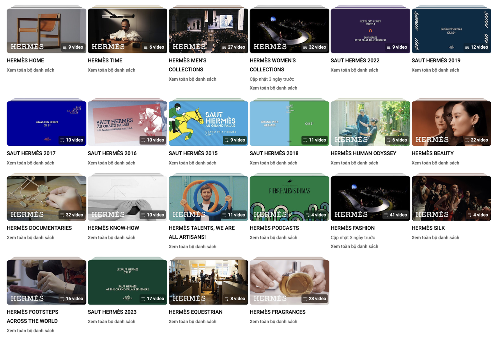The width and height of the screenshot is (499, 338).
Task: Open the SAUT HERMÈS 2023 thumbnail
Action: (x=127, y=282)
